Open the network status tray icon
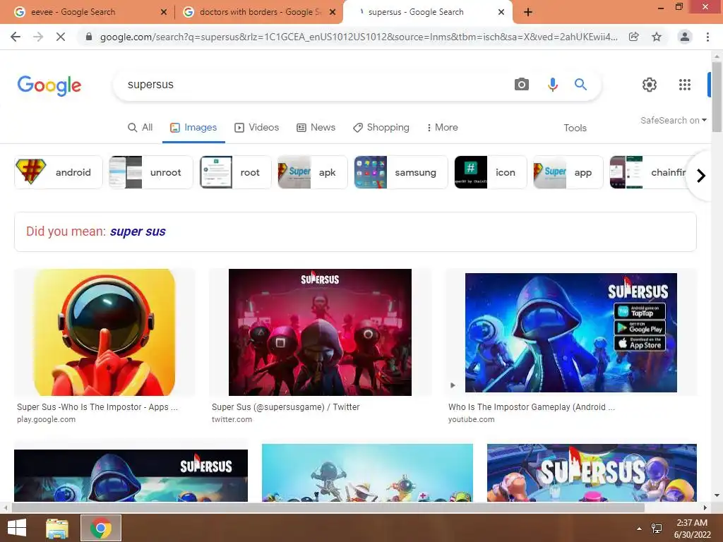This screenshot has height=542, width=723. point(657,529)
